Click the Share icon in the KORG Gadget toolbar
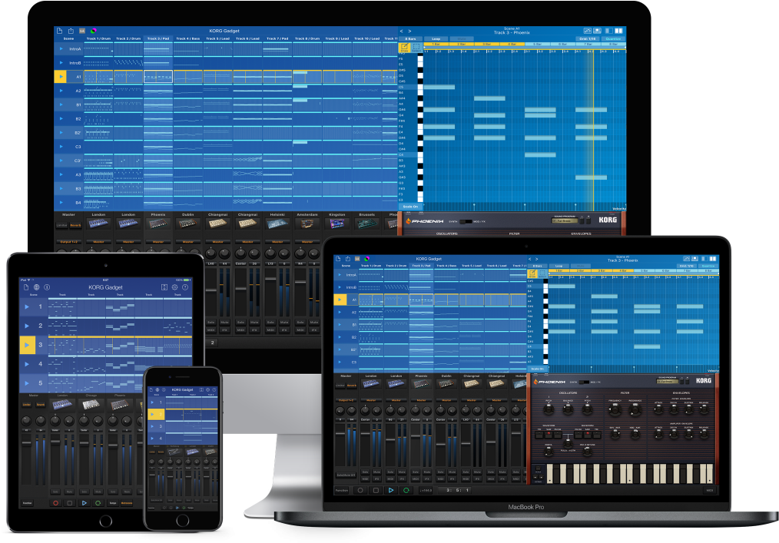Image resolution: width=779 pixels, height=543 pixels. [70, 31]
